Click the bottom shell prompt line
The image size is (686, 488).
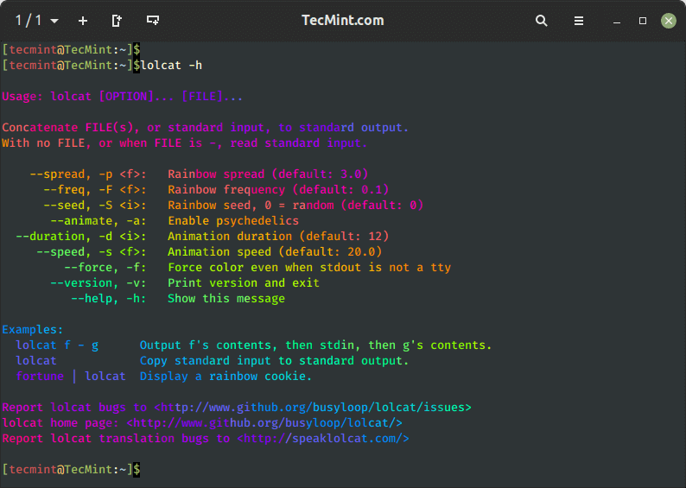pyautogui.click(x=72, y=469)
